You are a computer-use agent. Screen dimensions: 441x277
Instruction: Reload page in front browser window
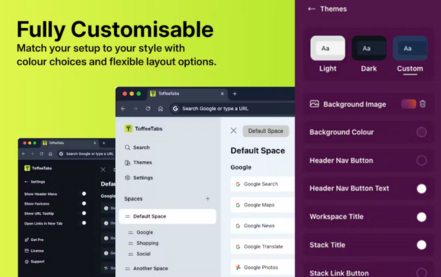point(148,109)
